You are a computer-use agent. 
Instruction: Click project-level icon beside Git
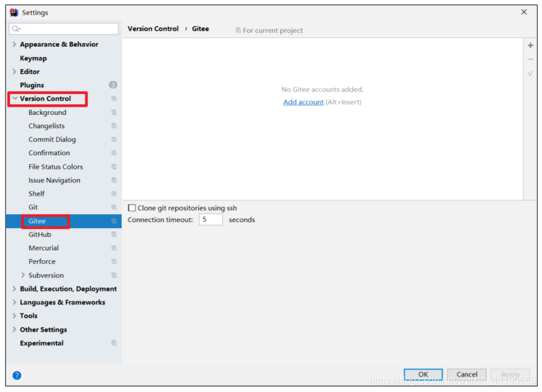click(114, 207)
